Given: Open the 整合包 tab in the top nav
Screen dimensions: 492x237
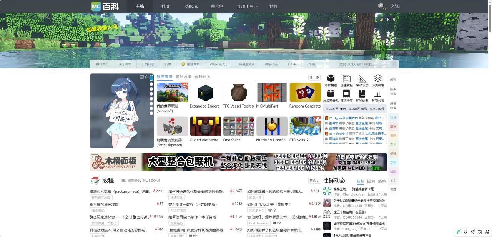Looking at the screenshot, I should coord(217,6).
